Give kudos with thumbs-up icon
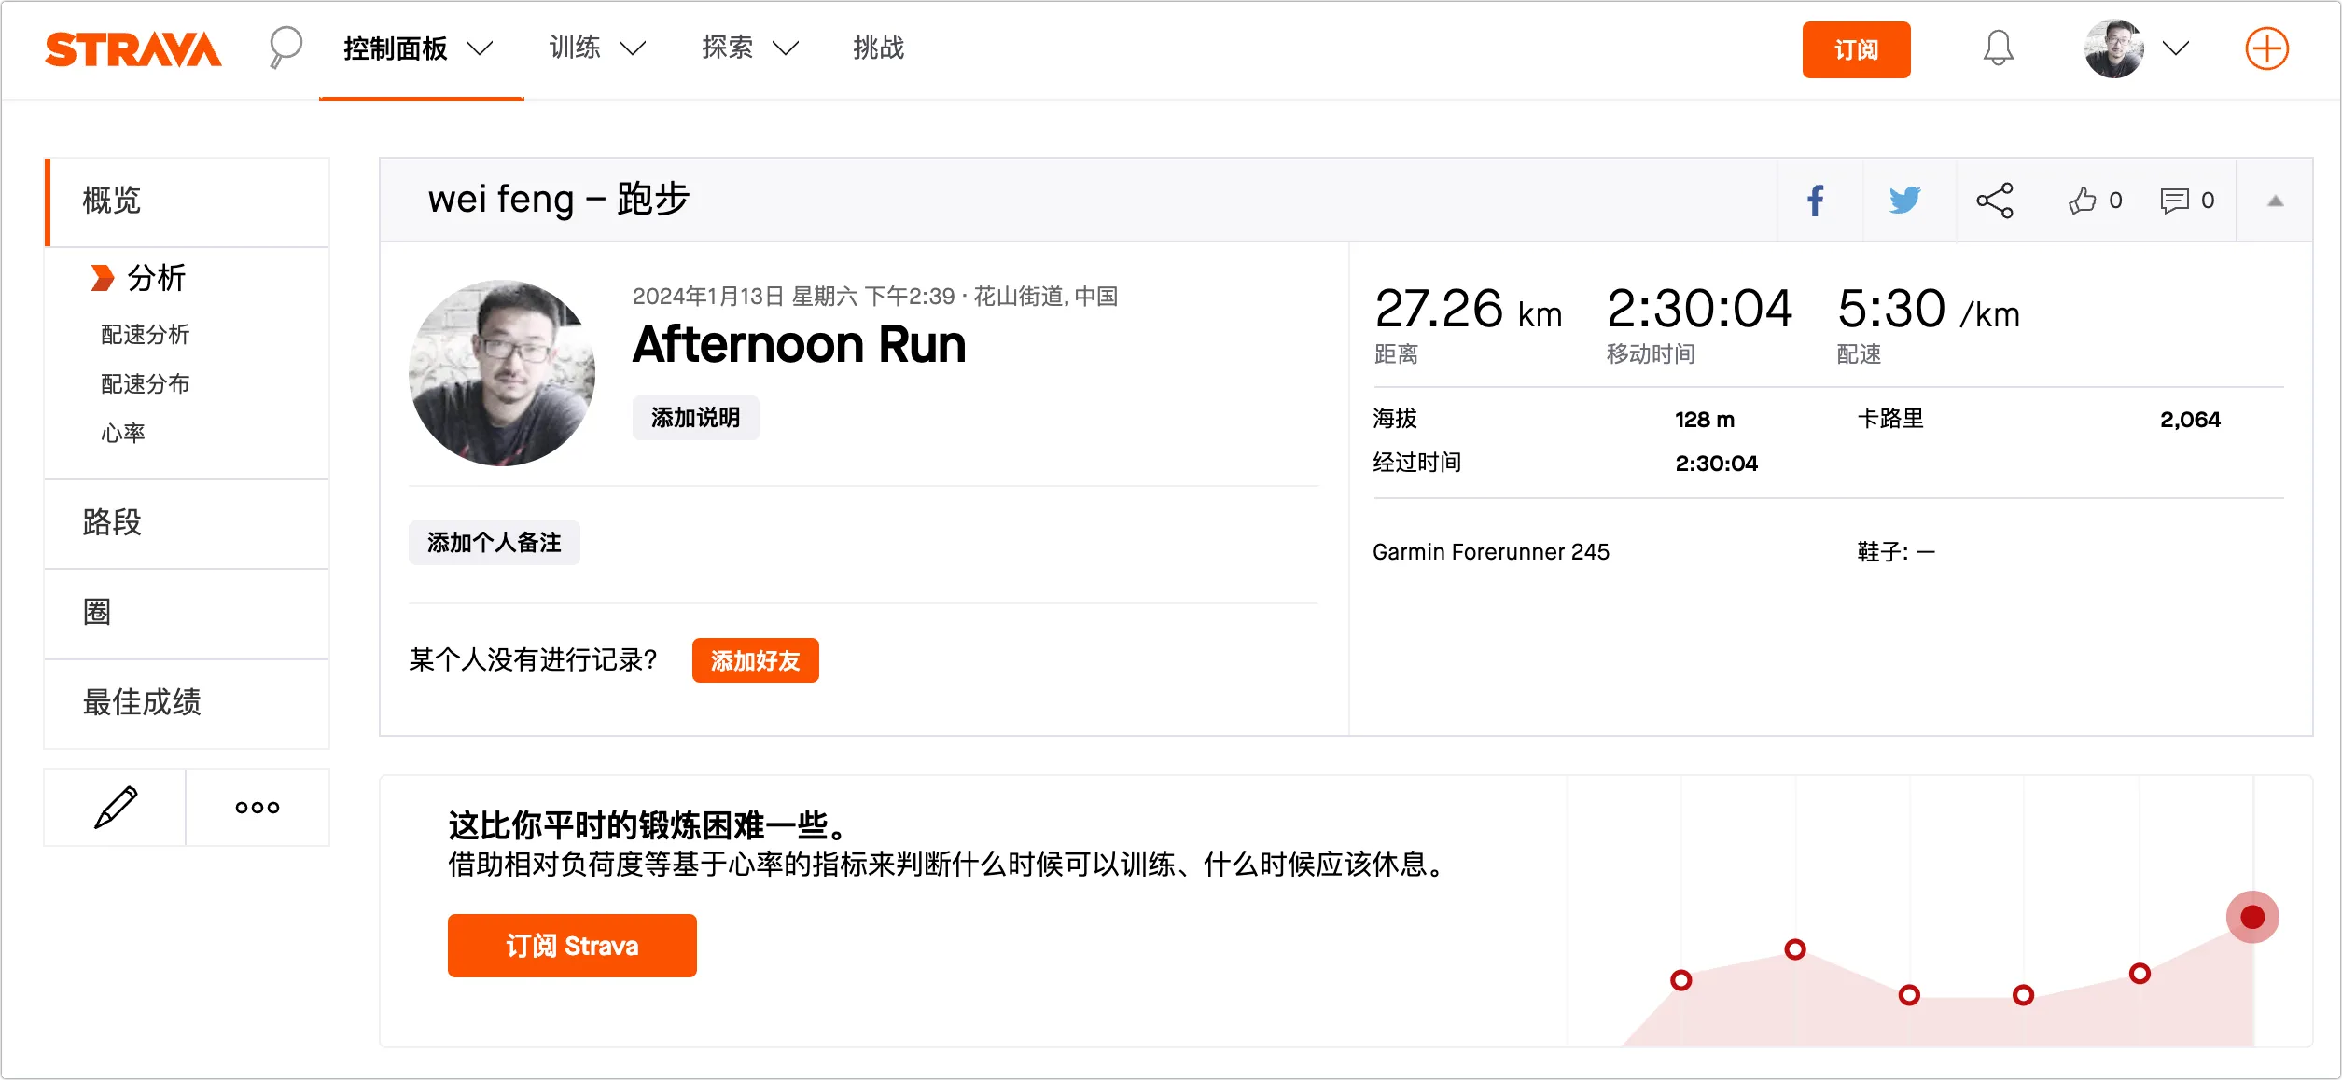The height and width of the screenshot is (1080, 2342). [x=2083, y=201]
